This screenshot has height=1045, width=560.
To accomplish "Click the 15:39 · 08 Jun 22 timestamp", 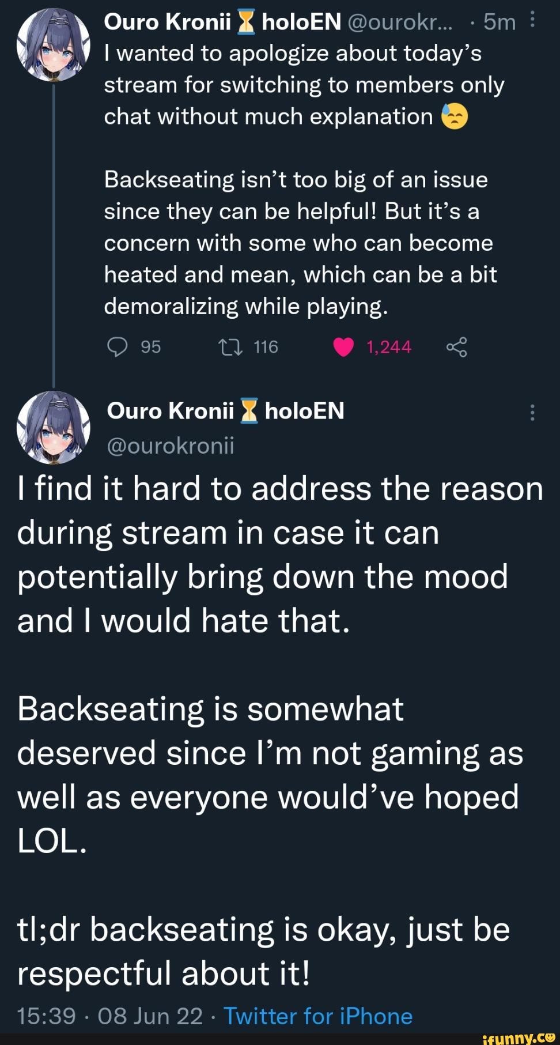I will click(110, 1016).
